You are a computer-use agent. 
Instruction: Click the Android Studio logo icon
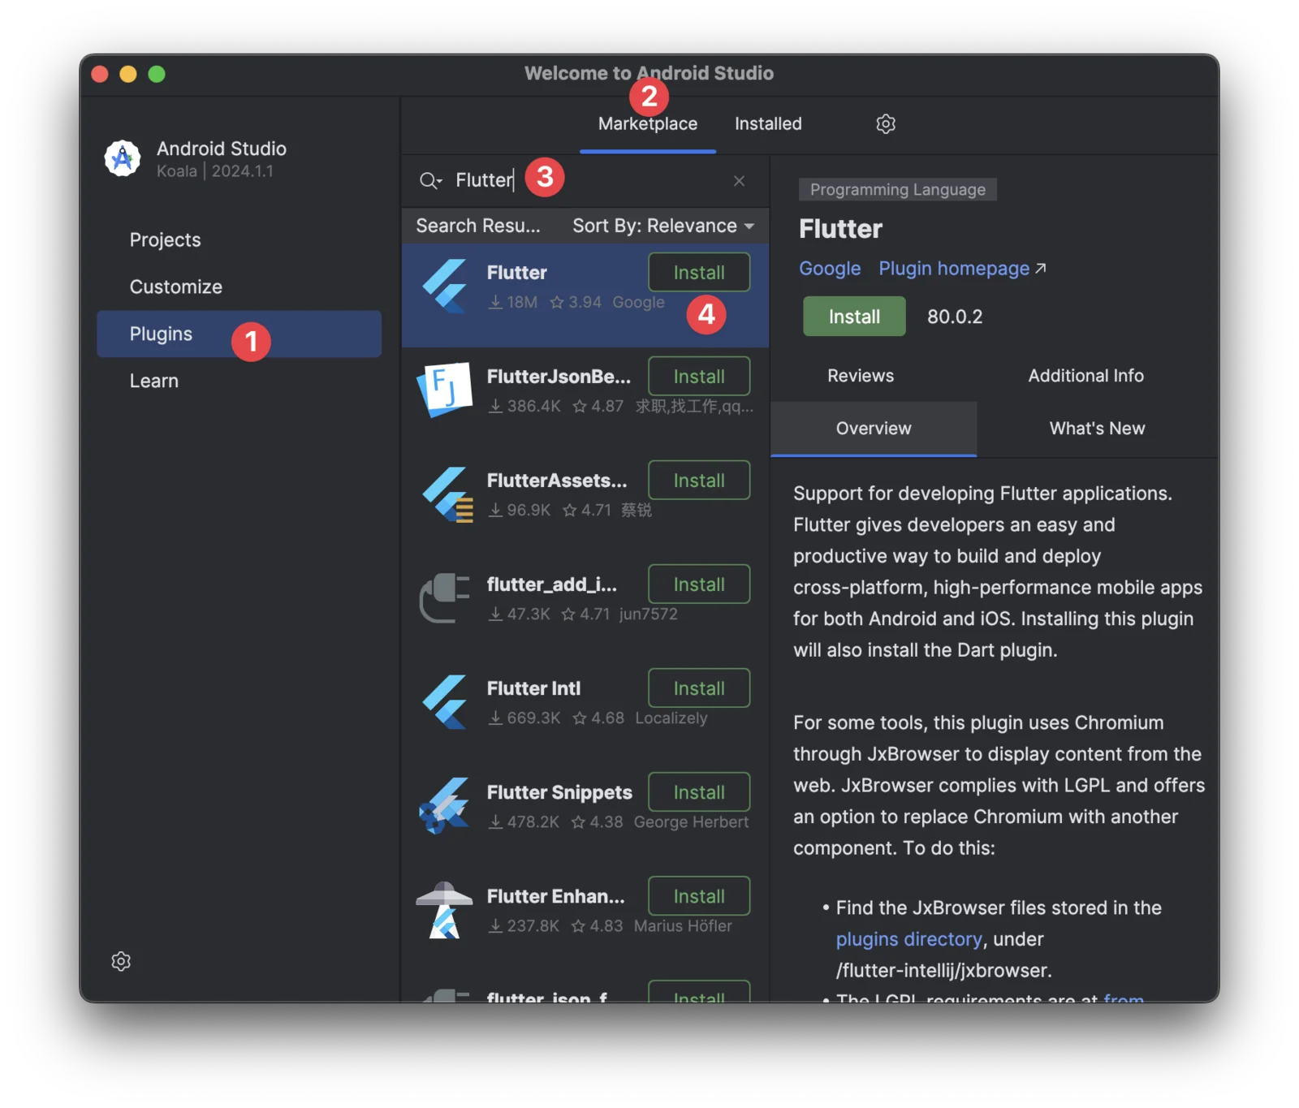click(x=123, y=157)
